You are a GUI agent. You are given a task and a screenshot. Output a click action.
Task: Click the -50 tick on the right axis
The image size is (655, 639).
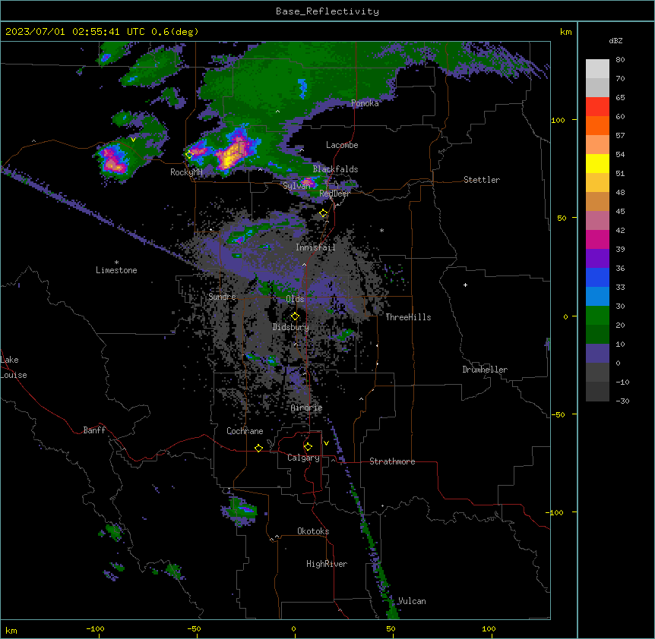[558, 414]
